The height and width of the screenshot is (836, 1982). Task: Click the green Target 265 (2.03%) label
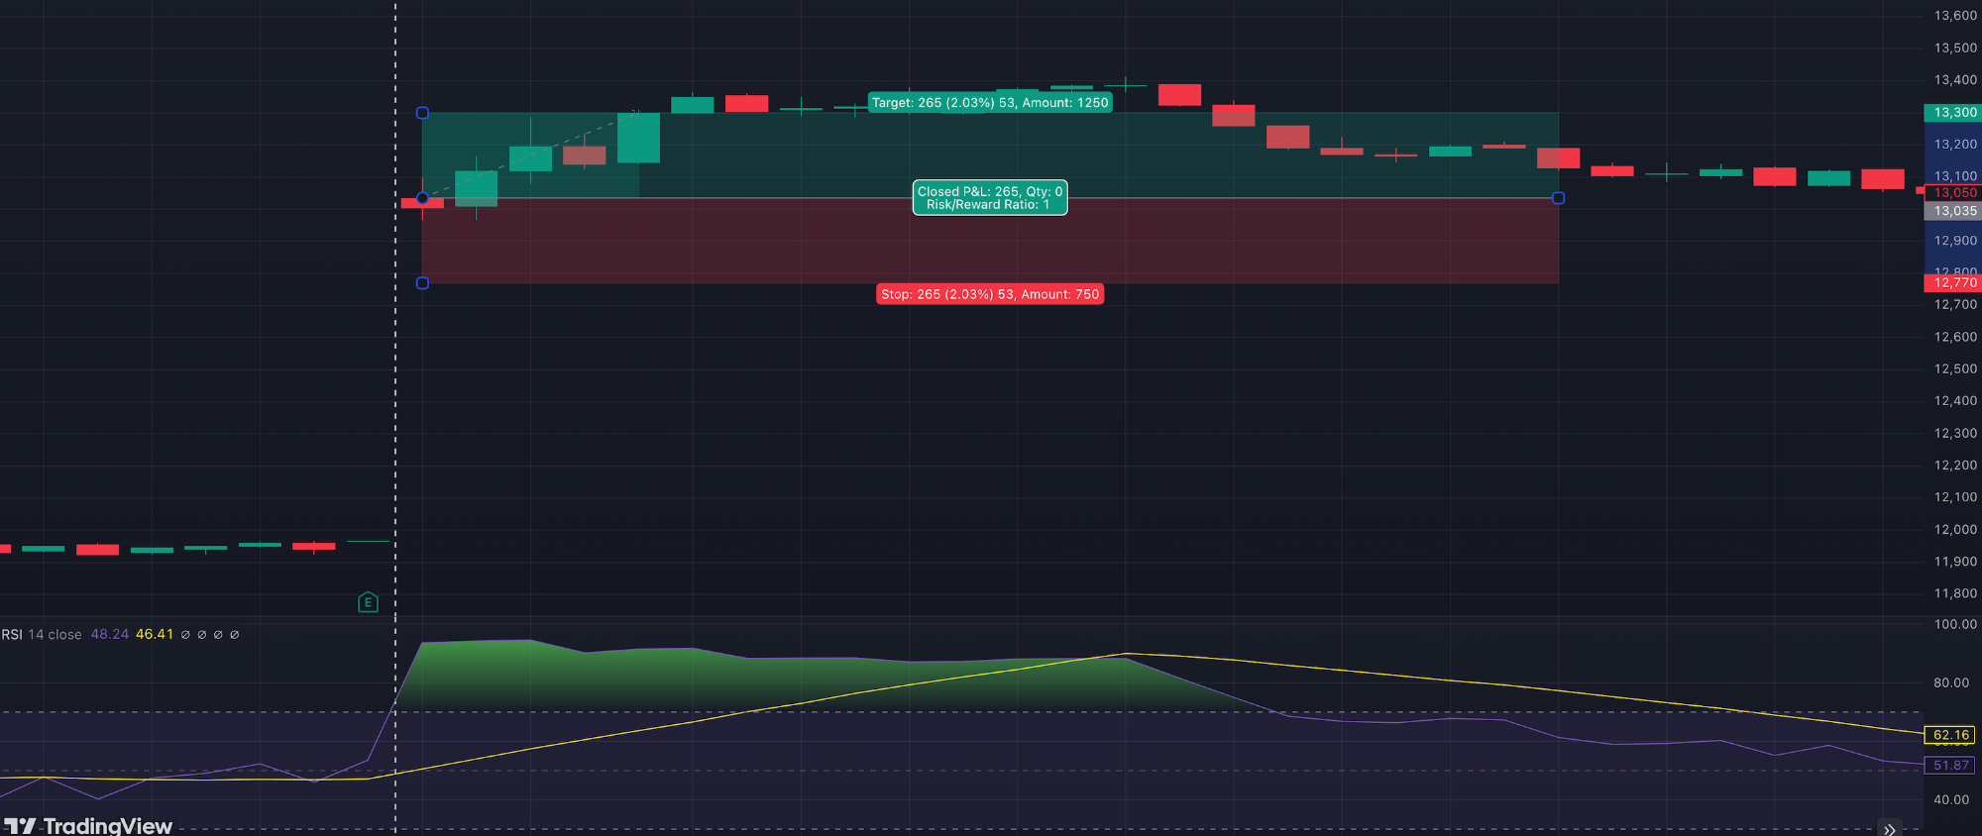pos(990,103)
